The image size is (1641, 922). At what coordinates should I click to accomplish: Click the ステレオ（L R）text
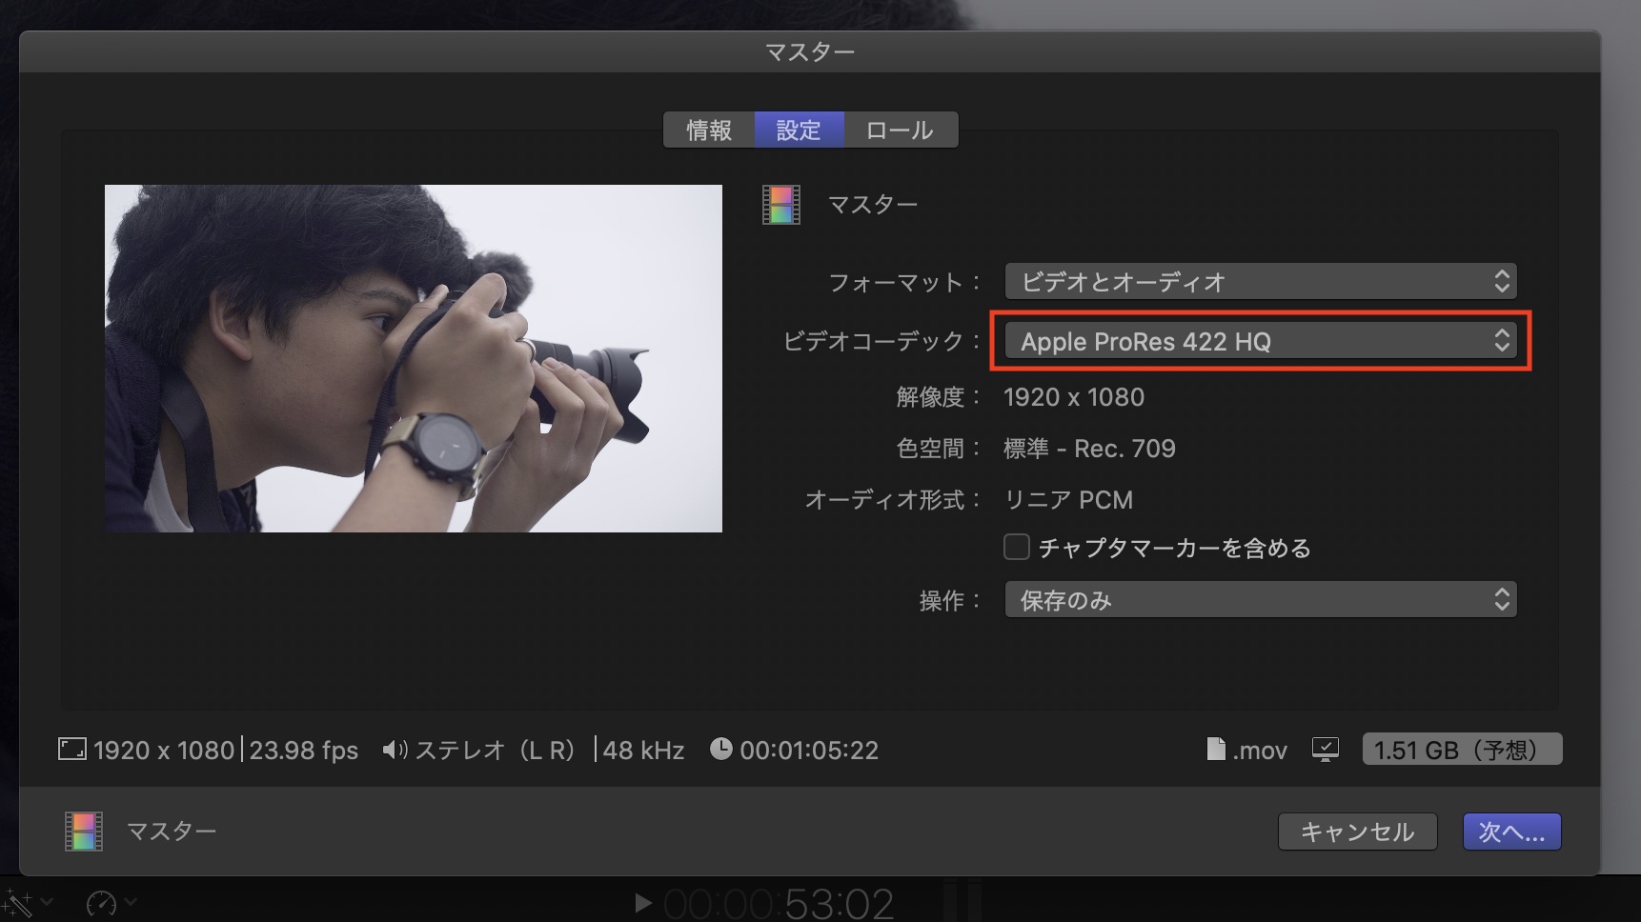point(497,751)
